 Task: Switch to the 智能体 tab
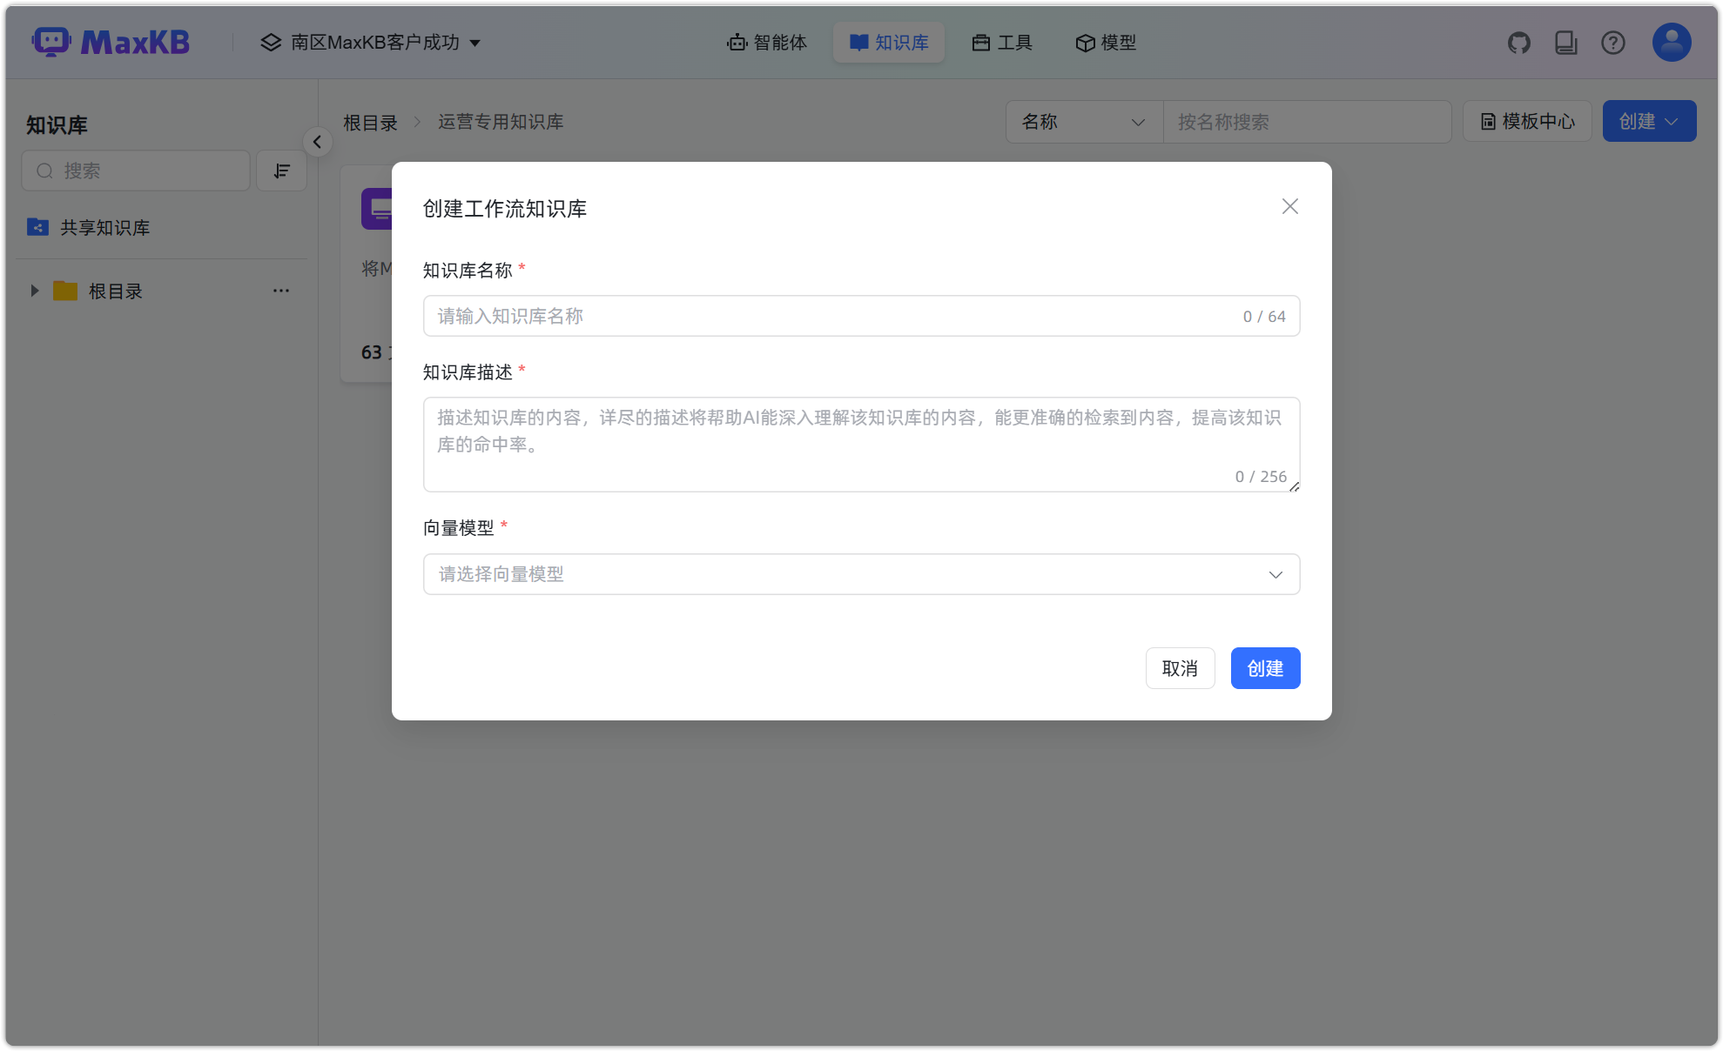tap(766, 42)
